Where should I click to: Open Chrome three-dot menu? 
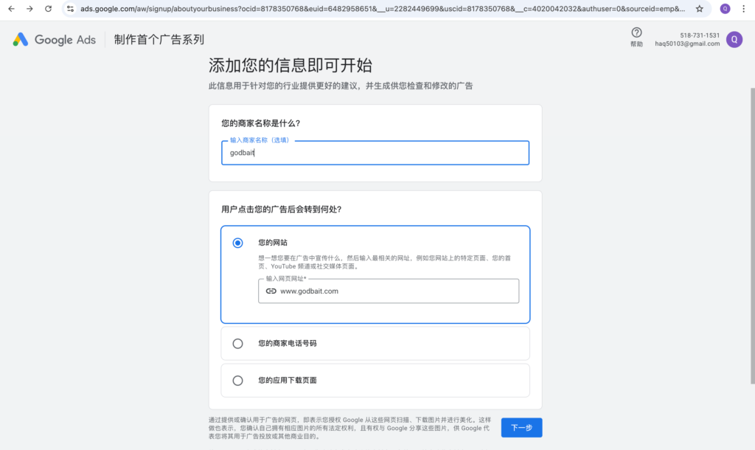tap(744, 9)
